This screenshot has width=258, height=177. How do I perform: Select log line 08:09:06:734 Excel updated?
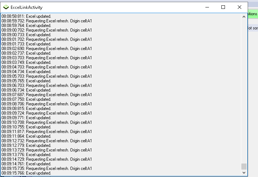click(26, 90)
